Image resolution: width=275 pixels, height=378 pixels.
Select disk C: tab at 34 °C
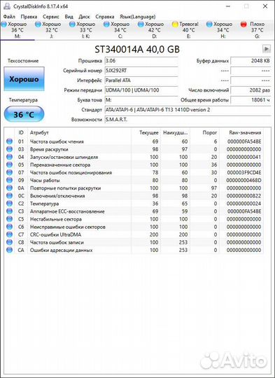[x=120, y=30]
